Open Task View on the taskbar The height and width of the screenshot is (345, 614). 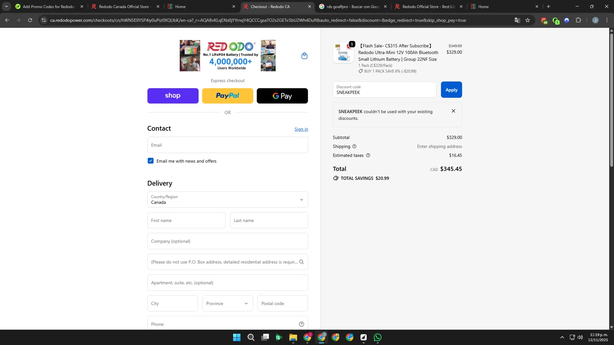click(265, 337)
